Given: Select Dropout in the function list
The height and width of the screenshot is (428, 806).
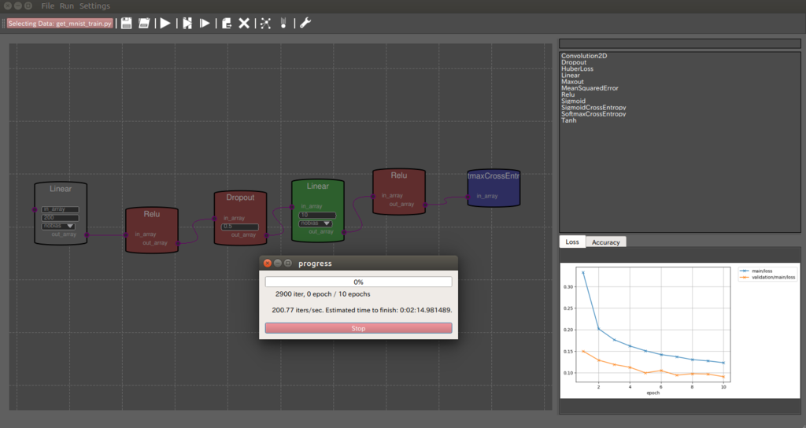Looking at the screenshot, I should coord(574,62).
